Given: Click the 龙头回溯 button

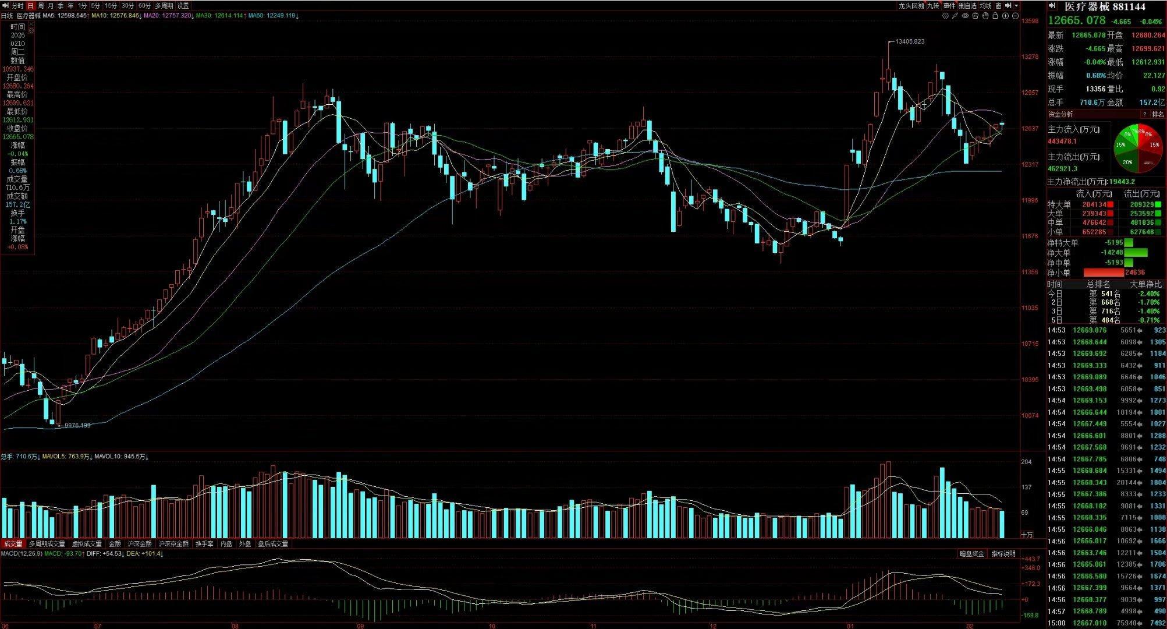Looking at the screenshot, I should [x=911, y=6].
